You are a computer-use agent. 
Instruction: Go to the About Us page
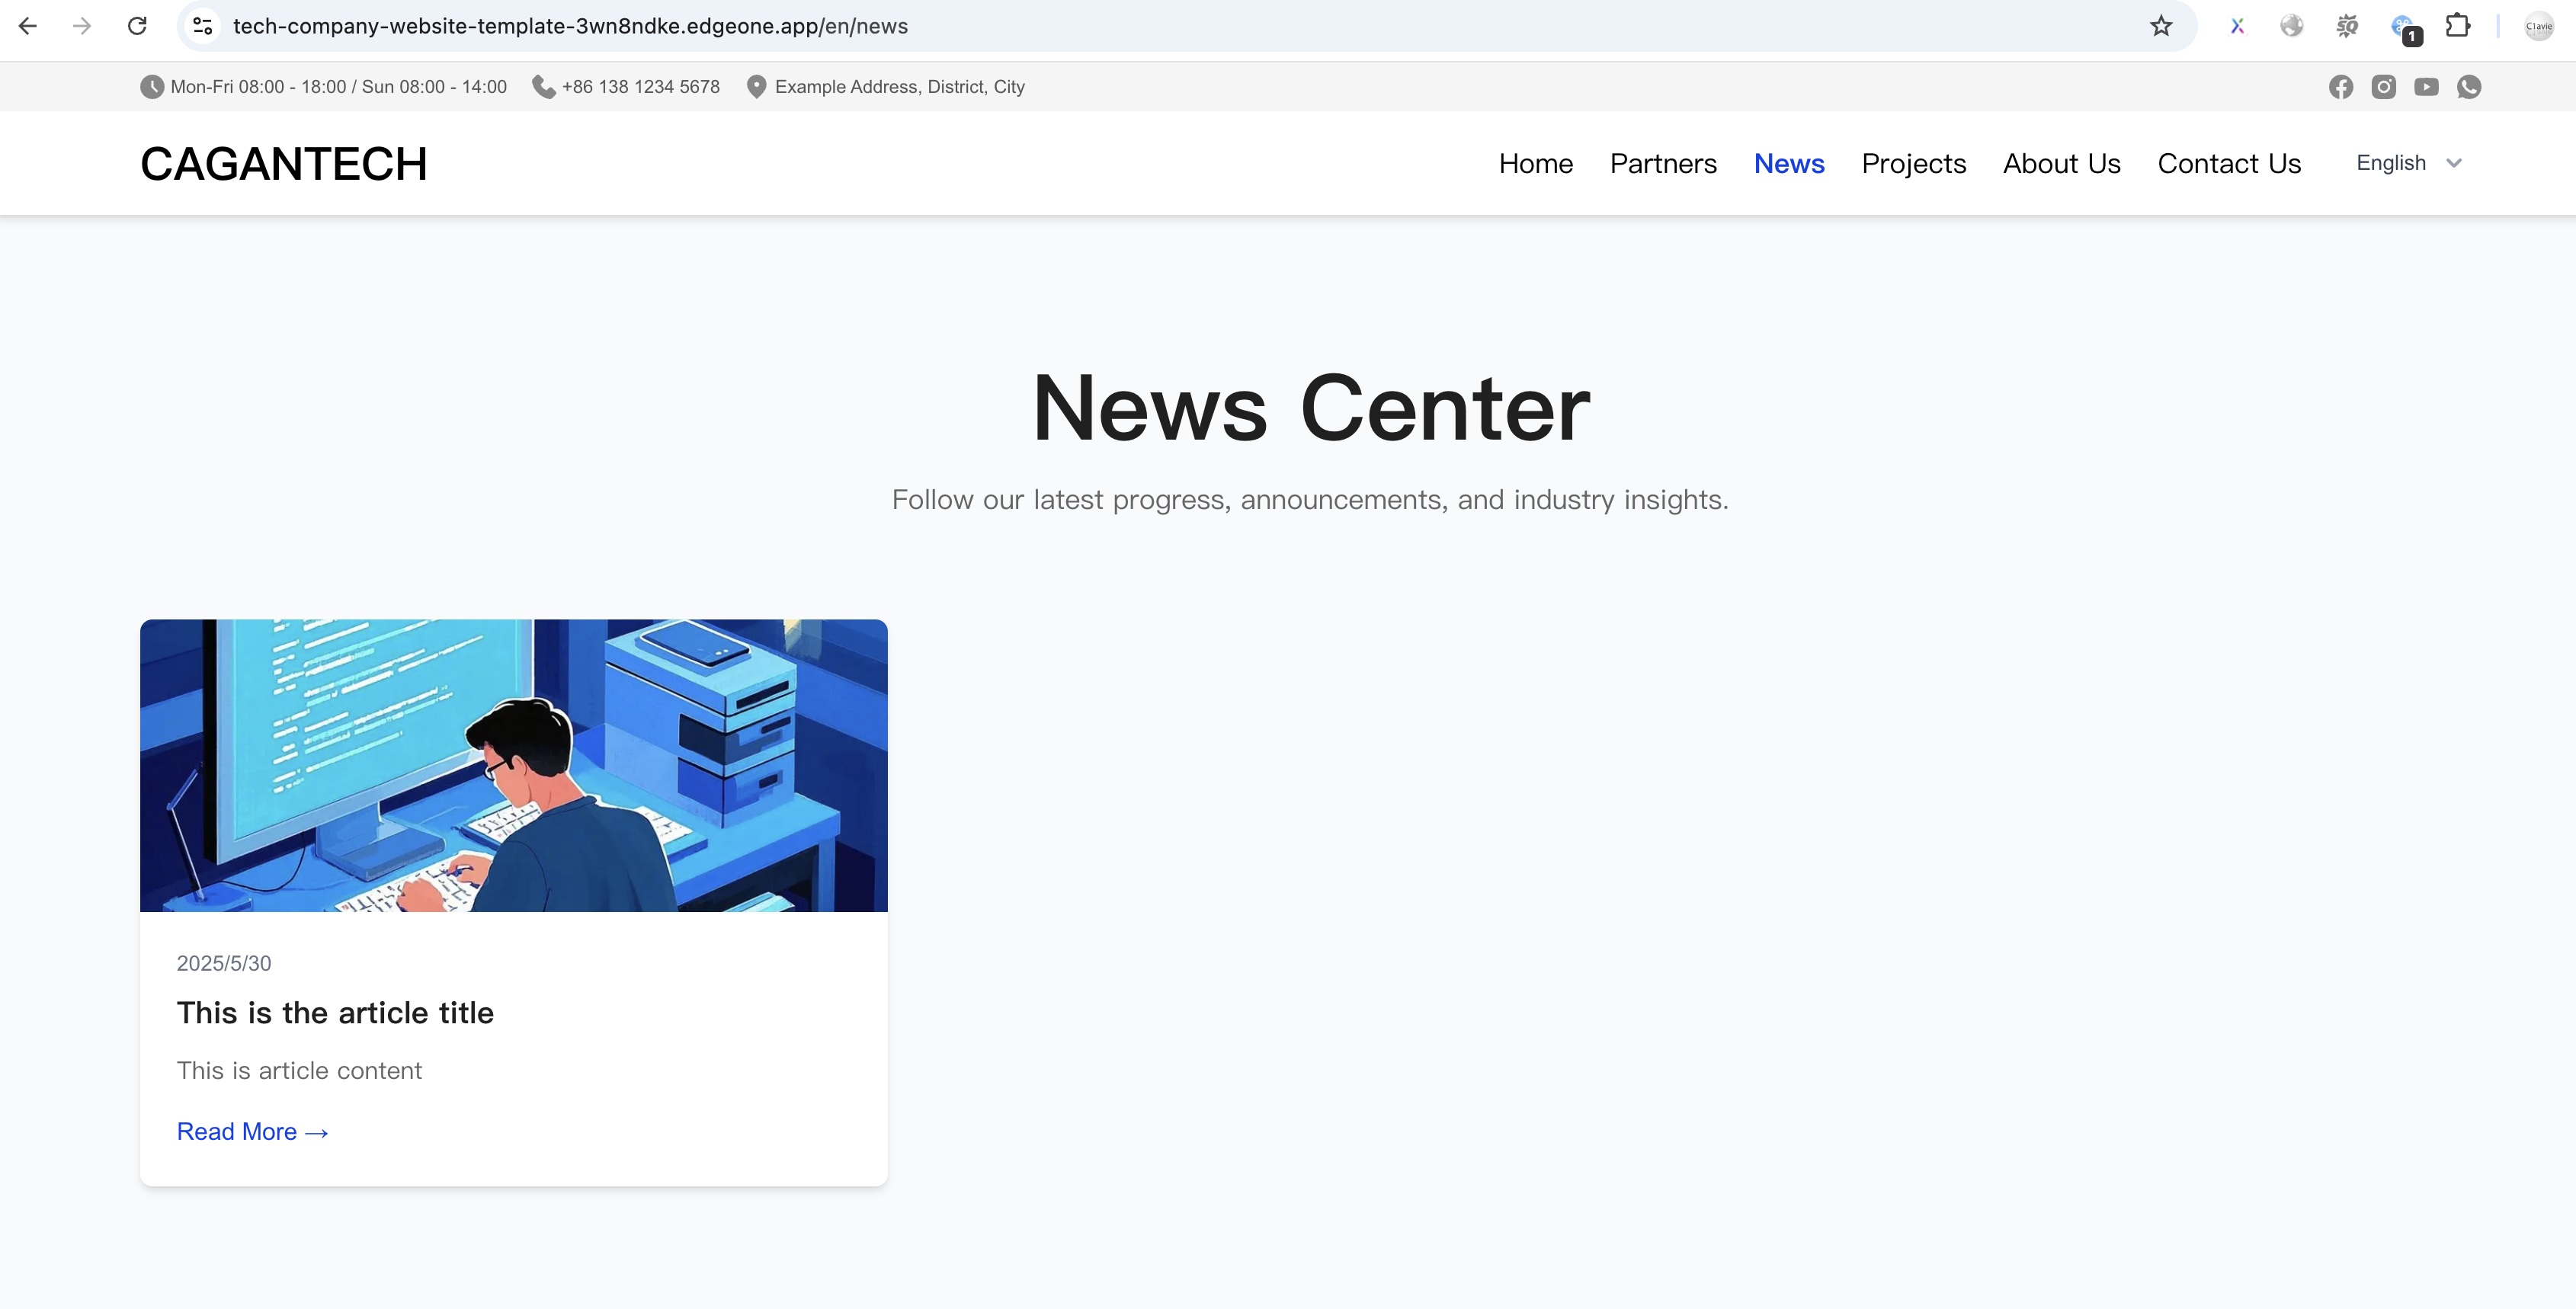click(x=2061, y=163)
